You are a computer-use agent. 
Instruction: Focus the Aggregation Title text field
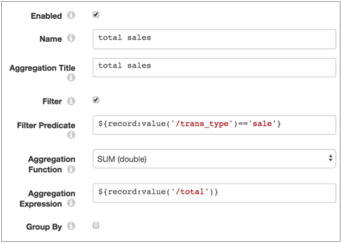[214, 67]
